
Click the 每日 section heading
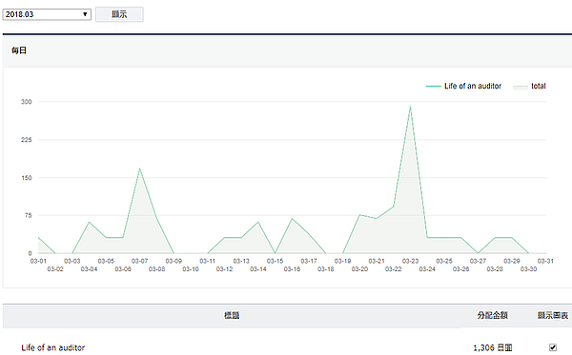(19, 50)
